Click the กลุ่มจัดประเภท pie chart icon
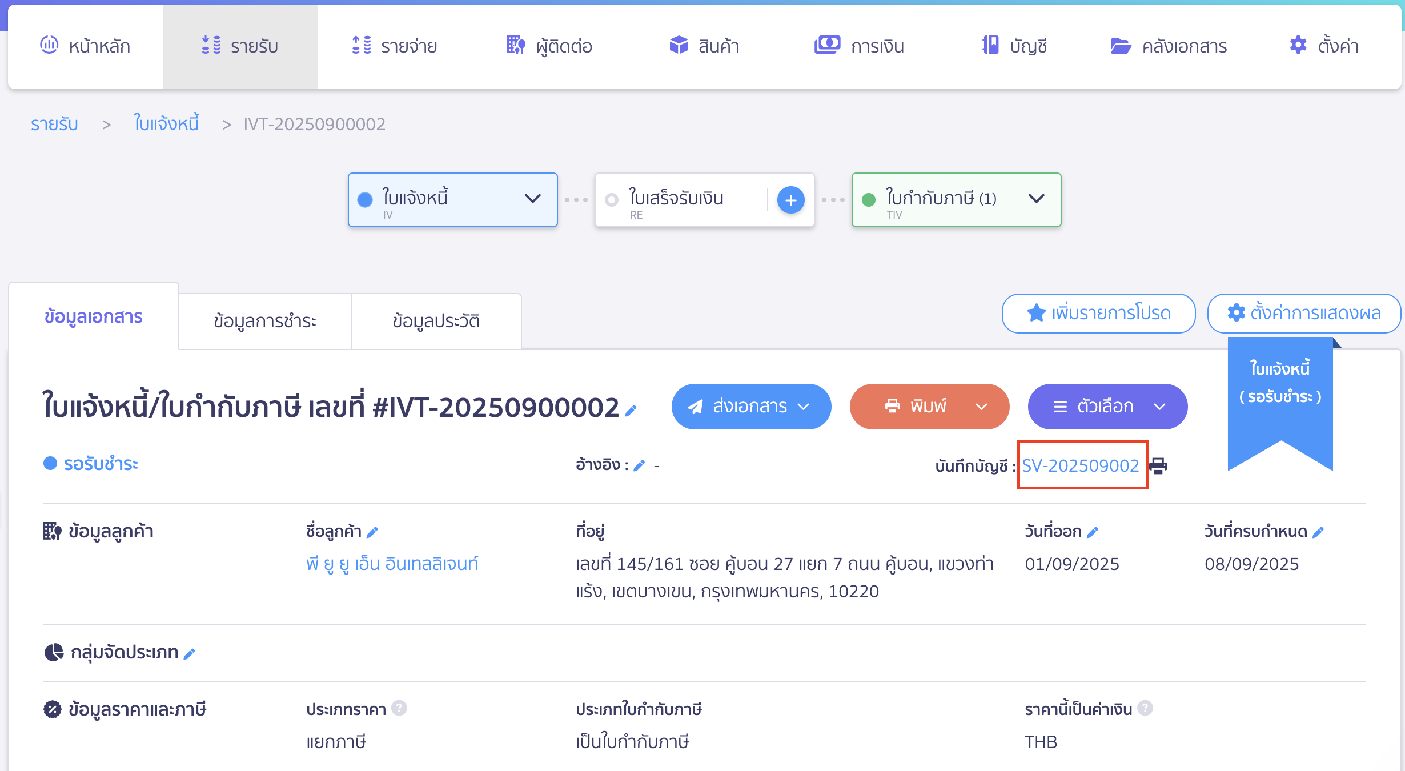Viewport: 1405px width, 771px height. [x=54, y=652]
